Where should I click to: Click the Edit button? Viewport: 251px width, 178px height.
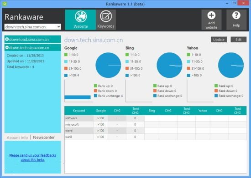click(x=238, y=40)
